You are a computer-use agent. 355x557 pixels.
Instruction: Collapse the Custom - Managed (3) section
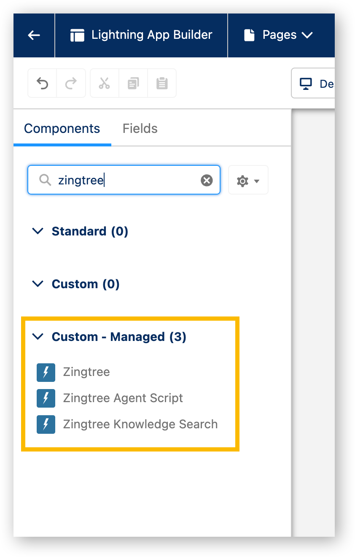[x=38, y=336]
